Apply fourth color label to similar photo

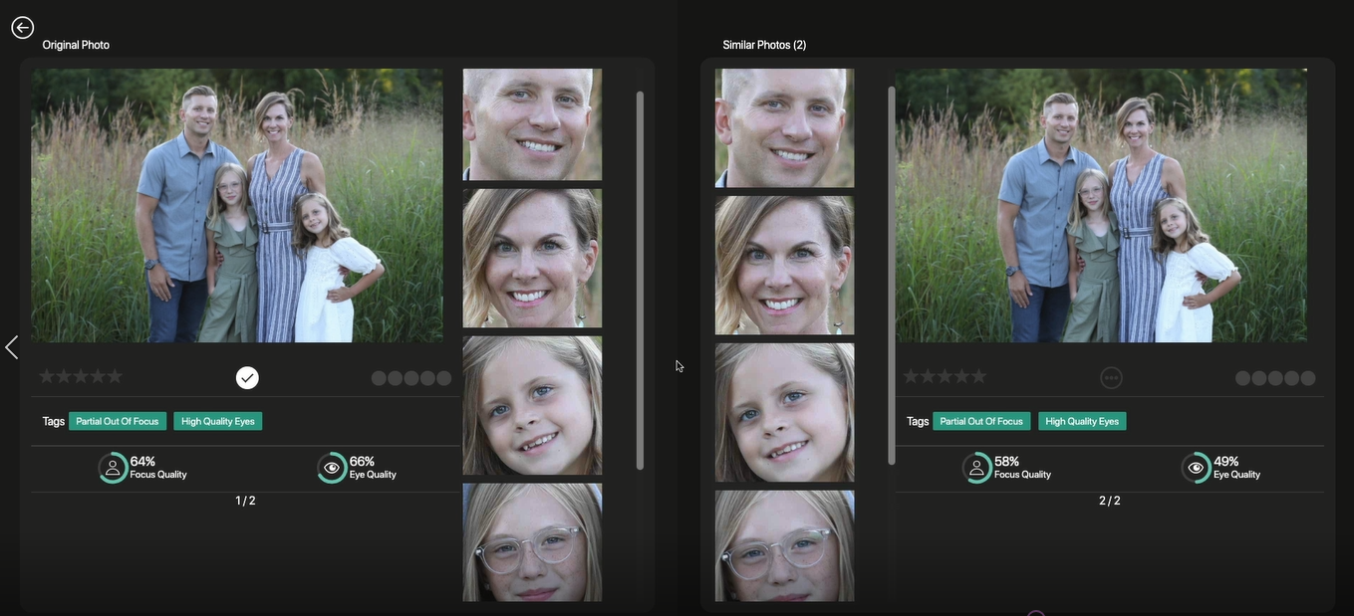[1291, 378]
